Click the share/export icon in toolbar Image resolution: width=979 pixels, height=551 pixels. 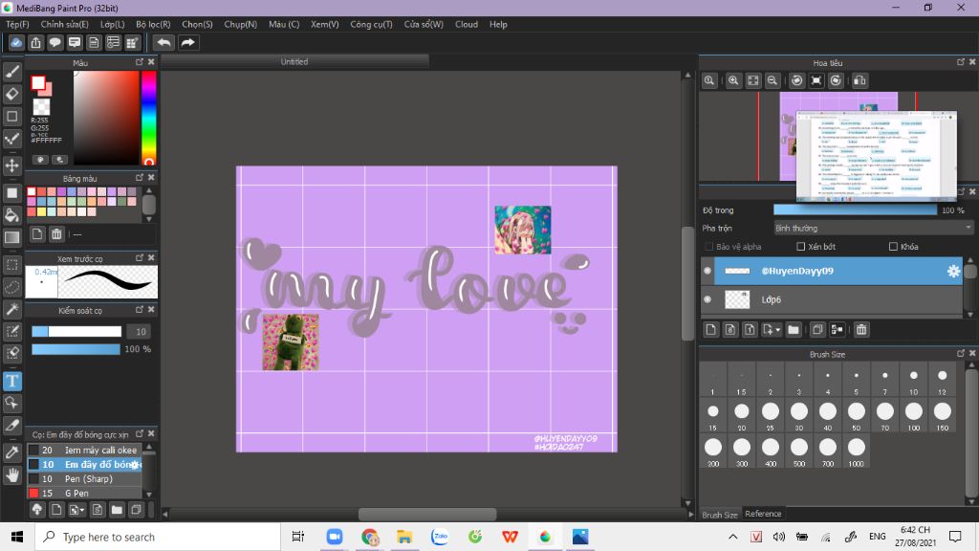point(35,42)
